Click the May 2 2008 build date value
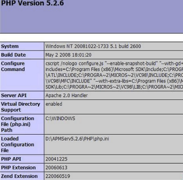This screenshot has width=183, height=180. tap(69, 55)
